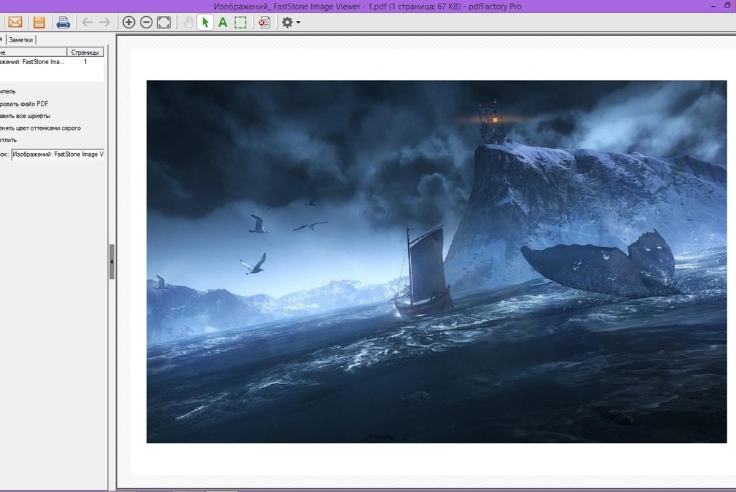Switch to the Заметки tab
The width and height of the screenshot is (736, 492).
coord(21,40)
